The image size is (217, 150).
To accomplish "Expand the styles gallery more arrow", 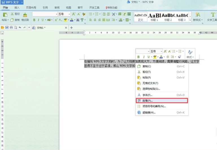I will point(190,20).
